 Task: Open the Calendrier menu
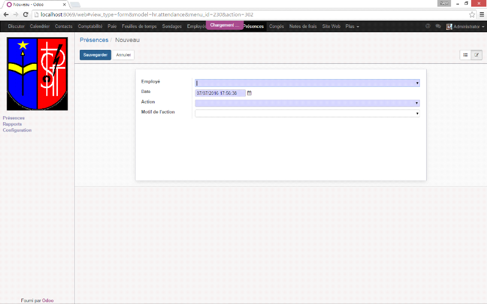(x=40, y=26)
